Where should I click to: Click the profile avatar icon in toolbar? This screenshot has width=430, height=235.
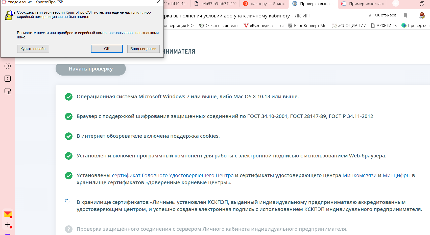point(422,15)
